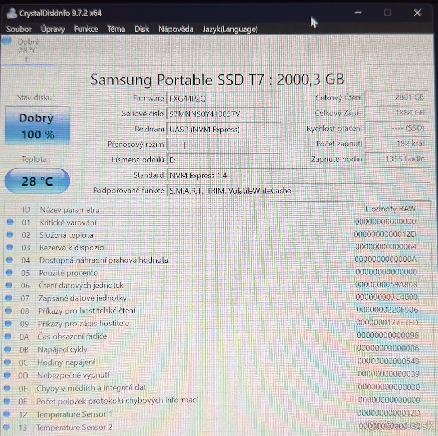Open the Soubor menu
The width and height of the screenshot is (438, 436).
(x=19, y=29)
